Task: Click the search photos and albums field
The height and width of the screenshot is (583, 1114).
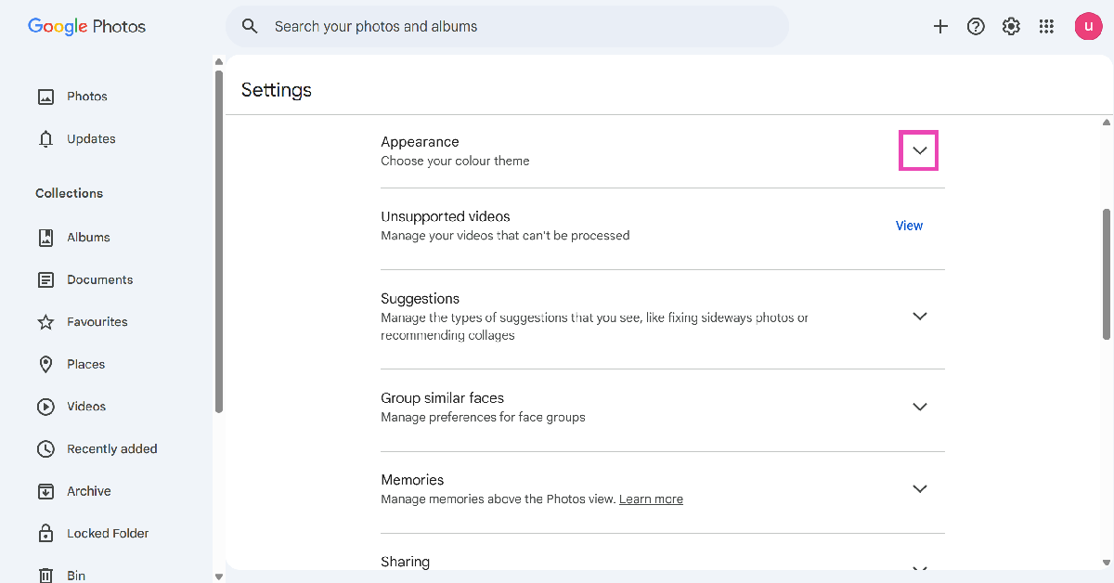Action: 520,27
